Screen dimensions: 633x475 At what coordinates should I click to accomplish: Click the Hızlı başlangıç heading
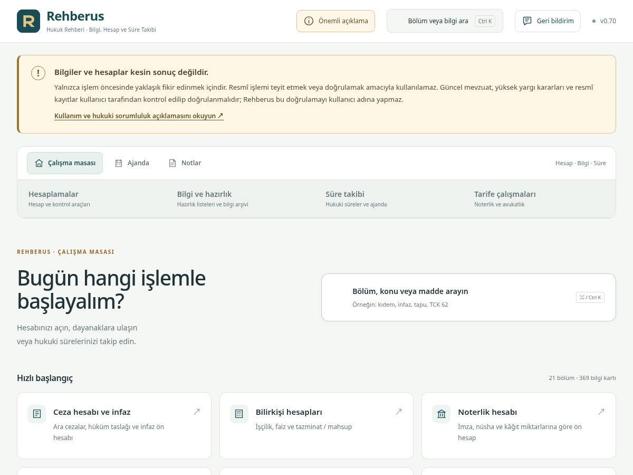tap(45, 378)
